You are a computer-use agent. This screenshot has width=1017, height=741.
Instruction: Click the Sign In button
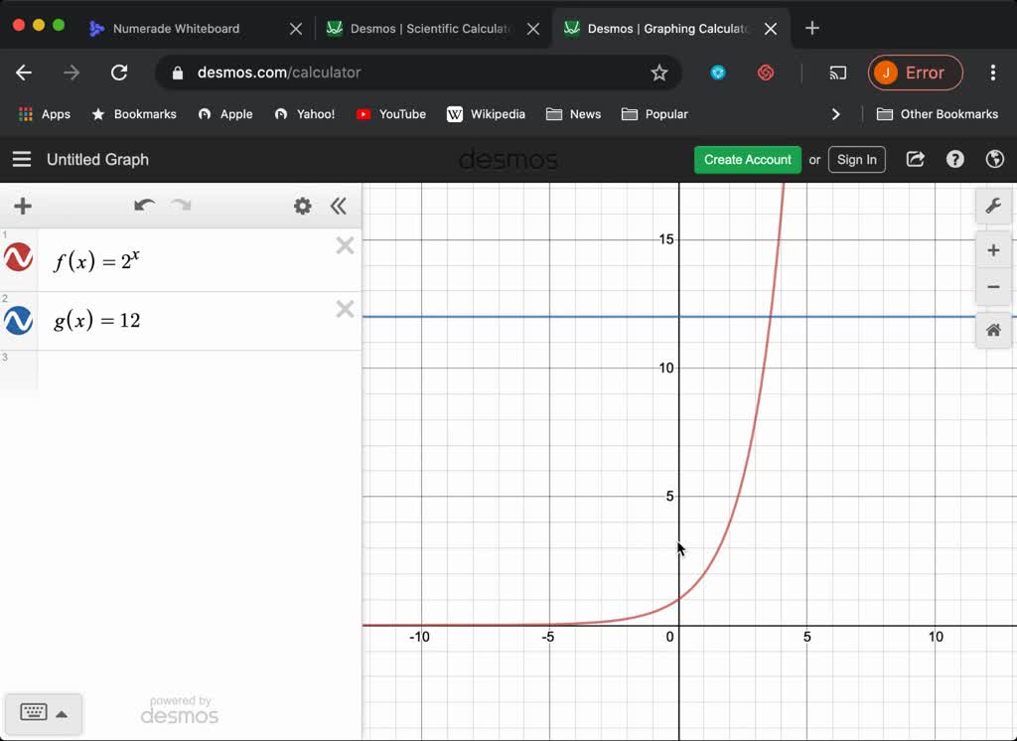pos(856,159)
